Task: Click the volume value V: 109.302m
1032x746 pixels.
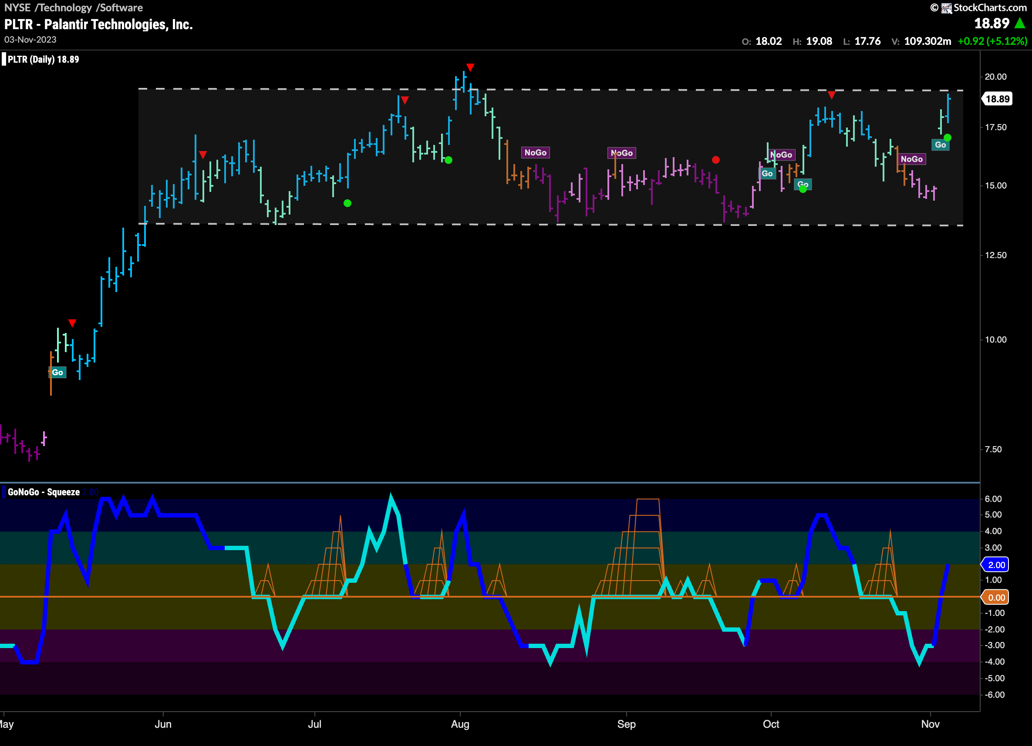Action: (921, 41)
